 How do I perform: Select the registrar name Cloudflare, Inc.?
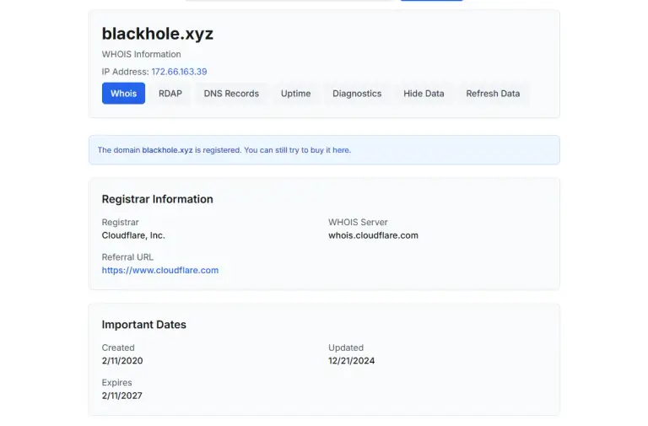(x=133, y=235)
